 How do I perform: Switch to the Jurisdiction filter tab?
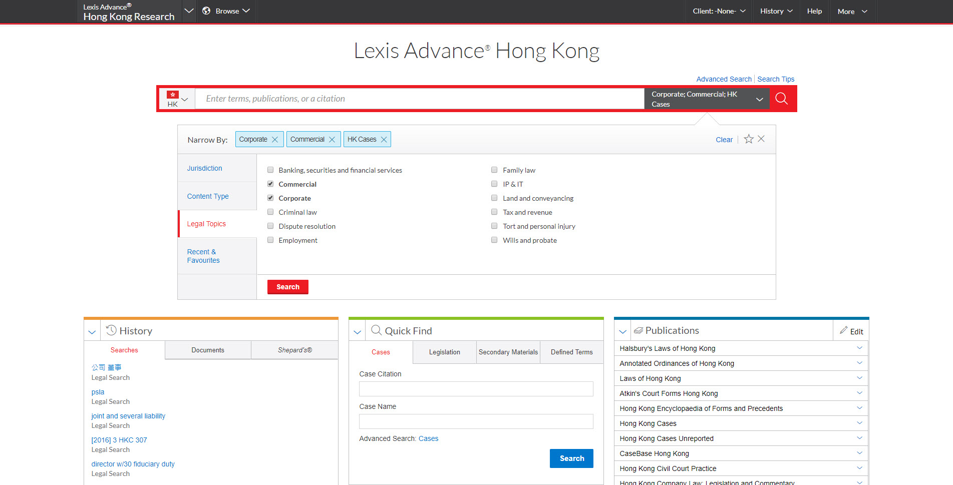(217, 168)
